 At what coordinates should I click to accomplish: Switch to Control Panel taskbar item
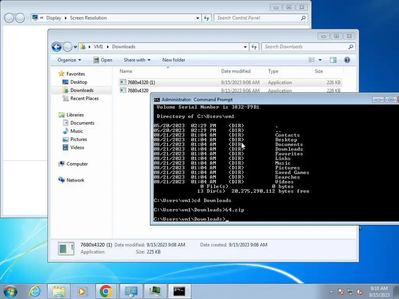coord(131,291)
